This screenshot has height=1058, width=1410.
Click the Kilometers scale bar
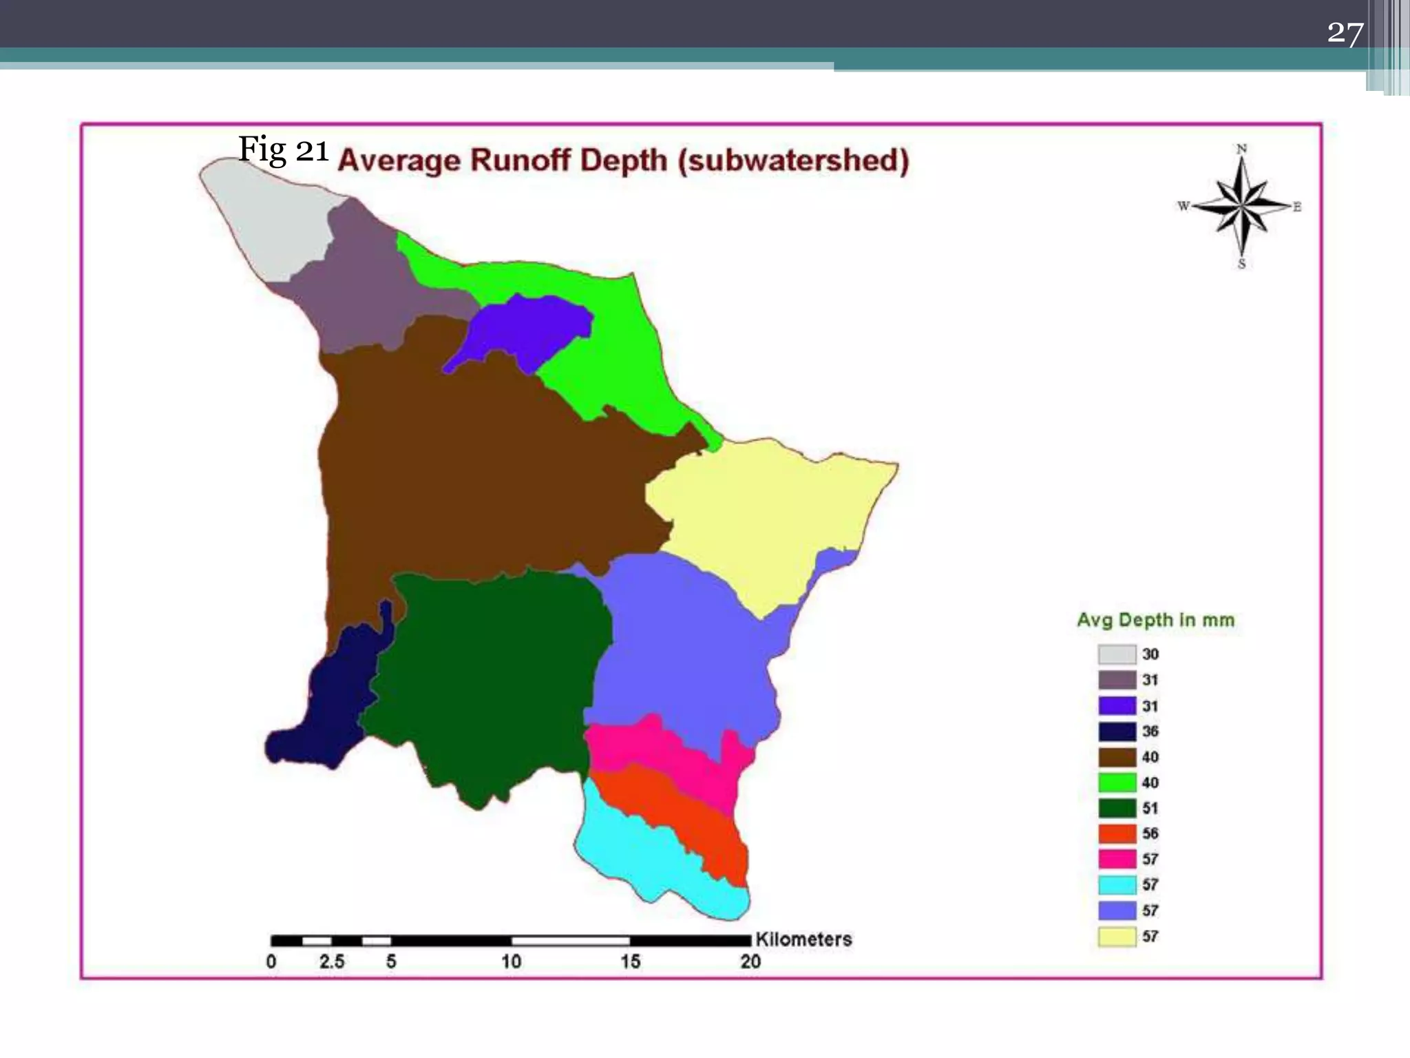point(511,941)
